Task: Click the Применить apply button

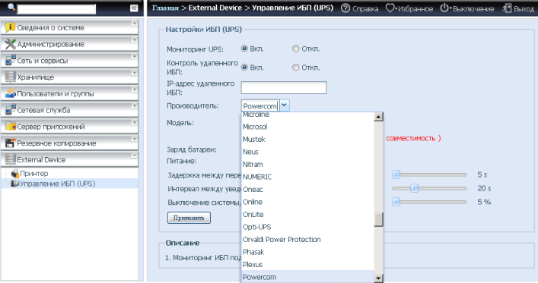Action: [189, 218]
